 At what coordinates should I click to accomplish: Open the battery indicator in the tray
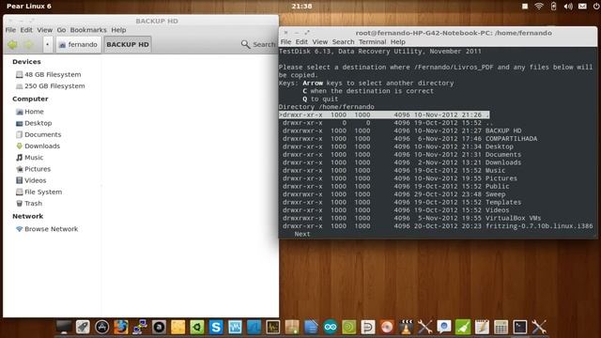point(553,7)
